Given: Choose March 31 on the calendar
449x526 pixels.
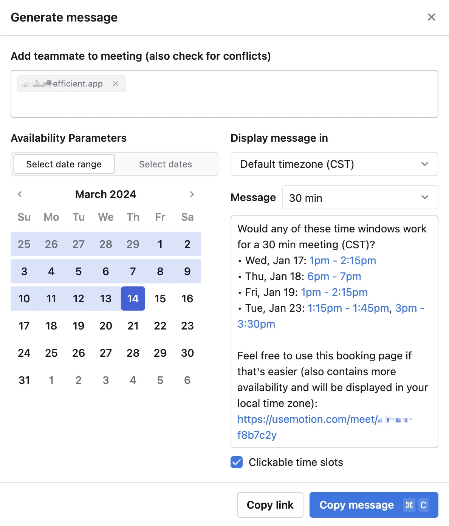Looking at the screenshot, I should [24, 380].
